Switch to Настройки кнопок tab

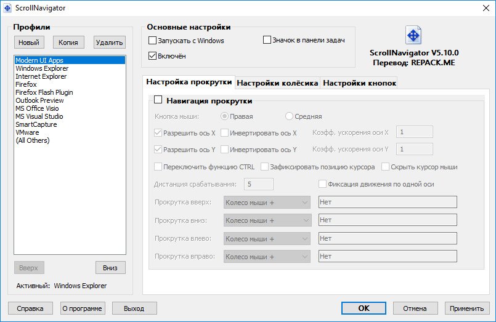point(359,83)
